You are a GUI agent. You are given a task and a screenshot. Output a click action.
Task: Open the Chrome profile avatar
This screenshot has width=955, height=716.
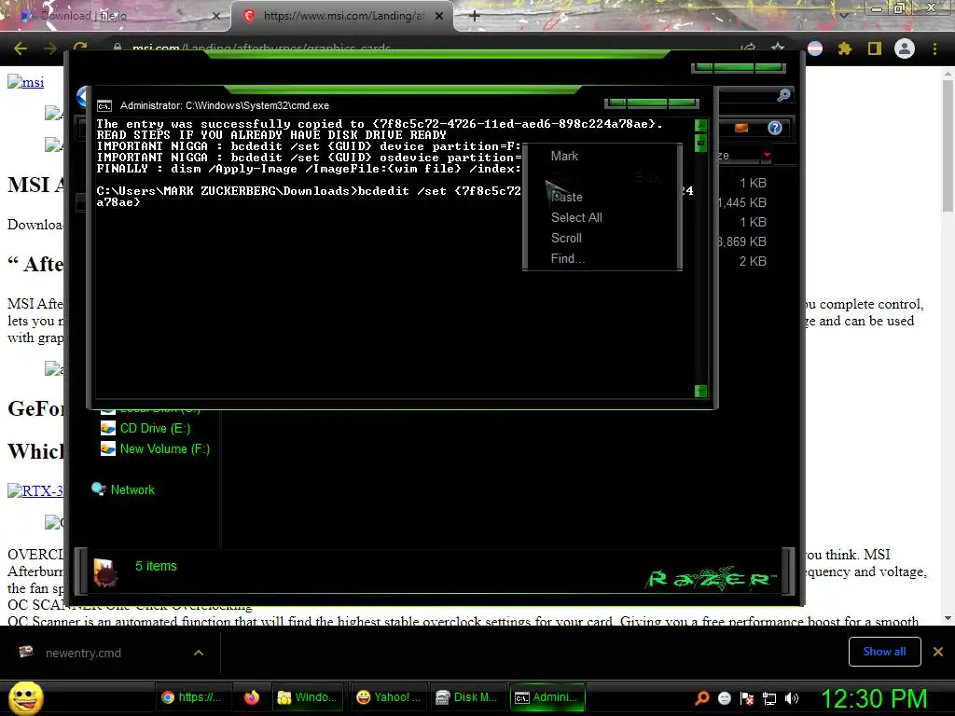click(x=905, y=48)
